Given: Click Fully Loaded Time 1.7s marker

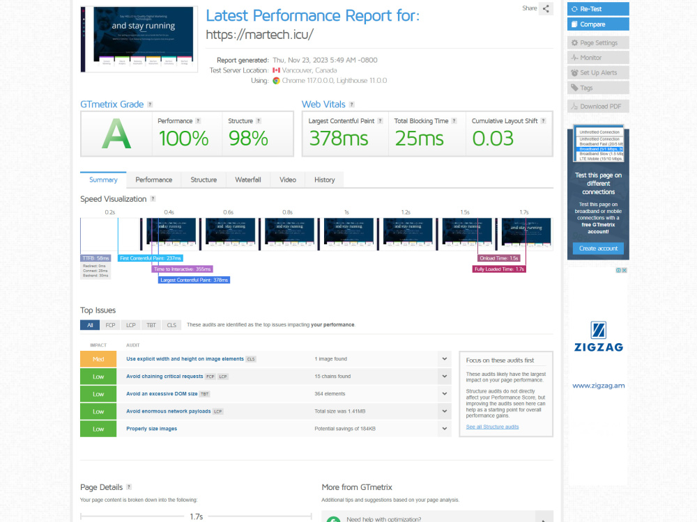Looking at the screenshot, I should click(x=499, y=269).
